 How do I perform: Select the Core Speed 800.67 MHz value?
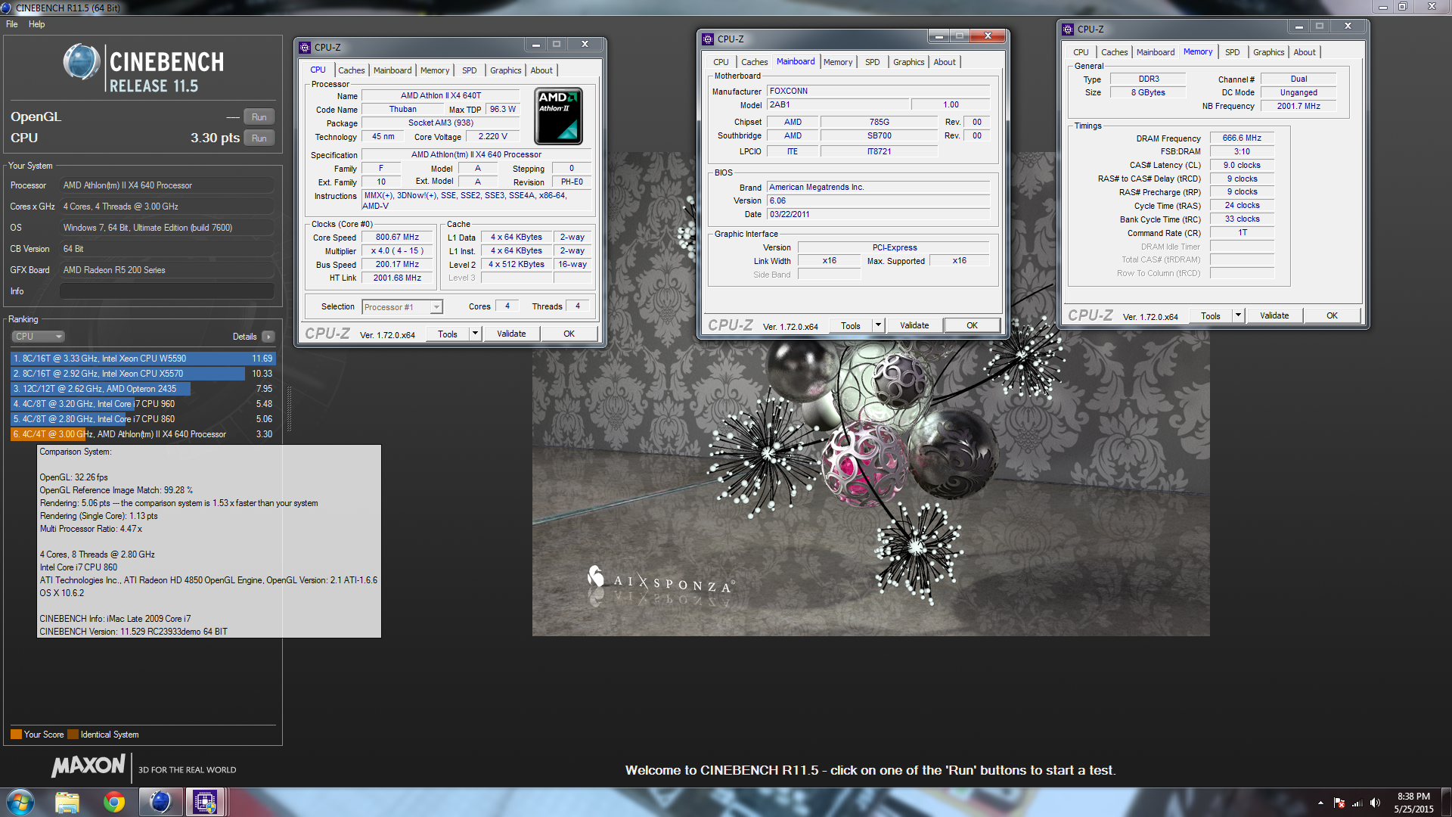coord(397,238)
